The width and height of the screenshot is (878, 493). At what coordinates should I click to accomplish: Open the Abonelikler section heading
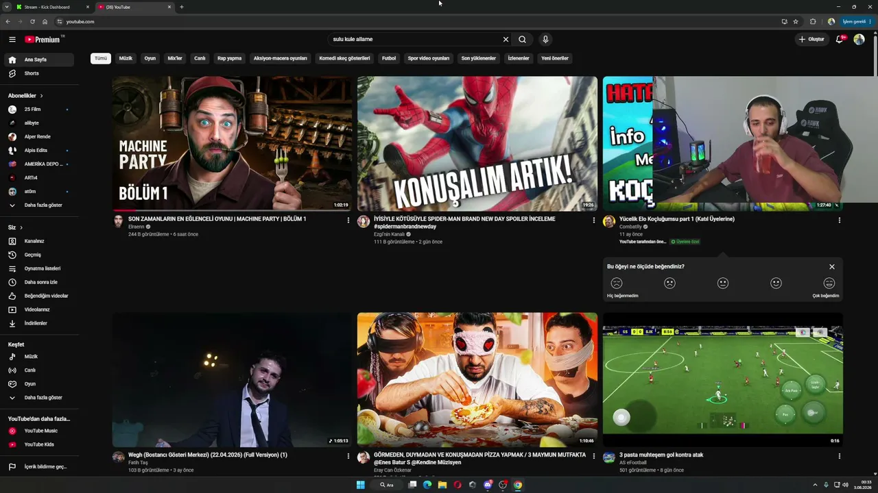pos(25,96)
